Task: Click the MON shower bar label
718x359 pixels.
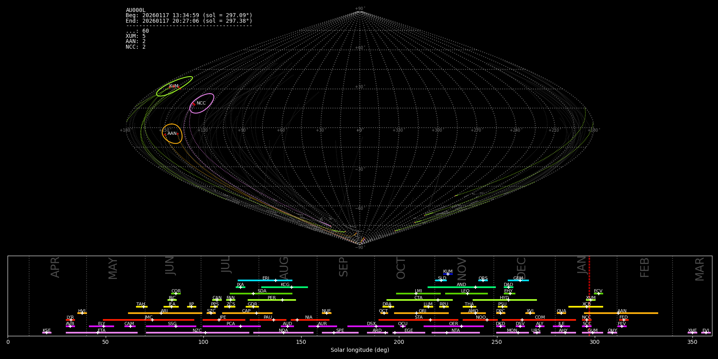Action: [512, 331]
